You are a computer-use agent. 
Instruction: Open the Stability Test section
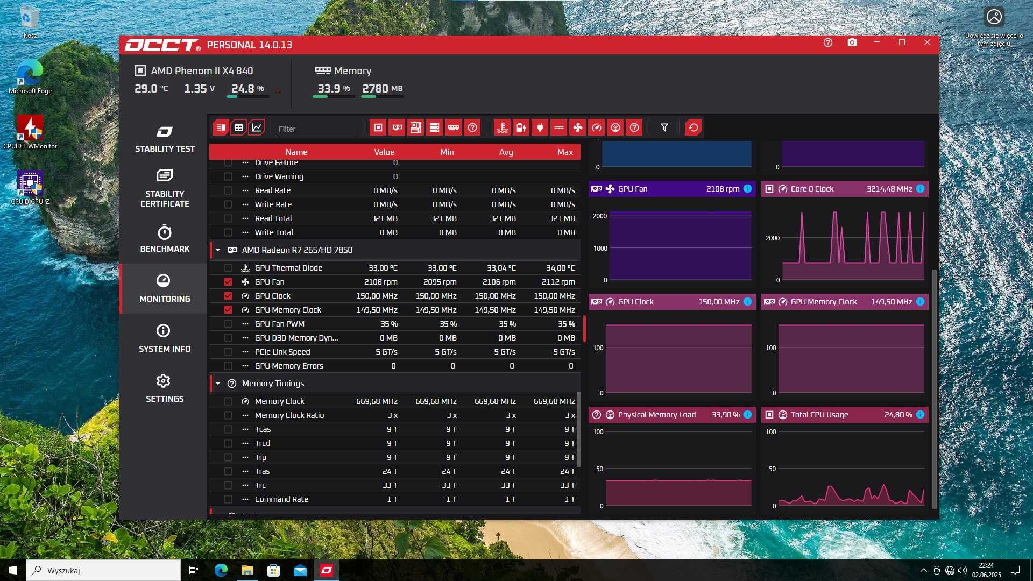pyautogui.click(x=165, y=139)
